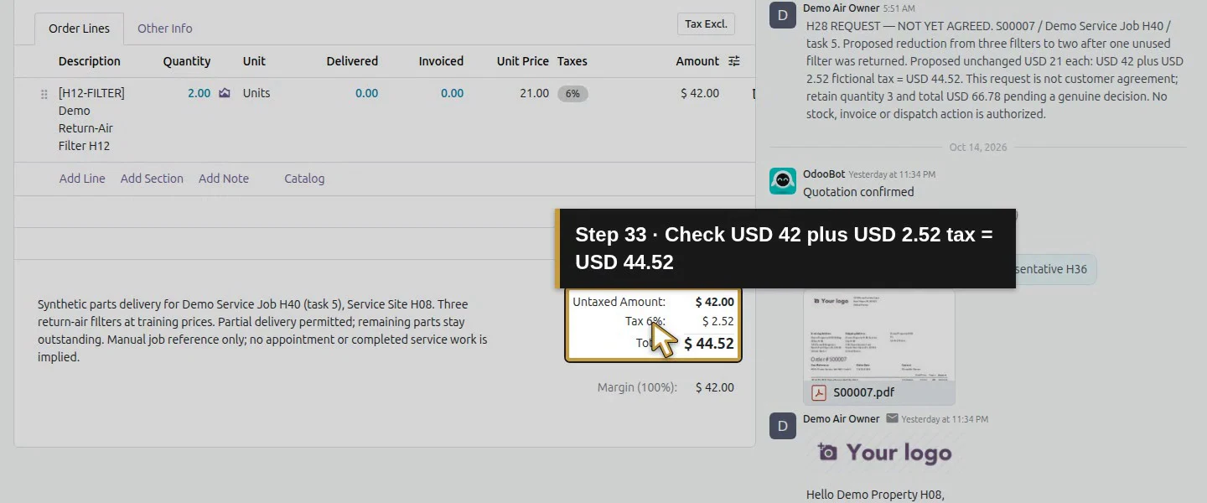Click the Delivered column header
This screenshot has width=1207, height=503.
pyautogui.click(x=352, y=61)
